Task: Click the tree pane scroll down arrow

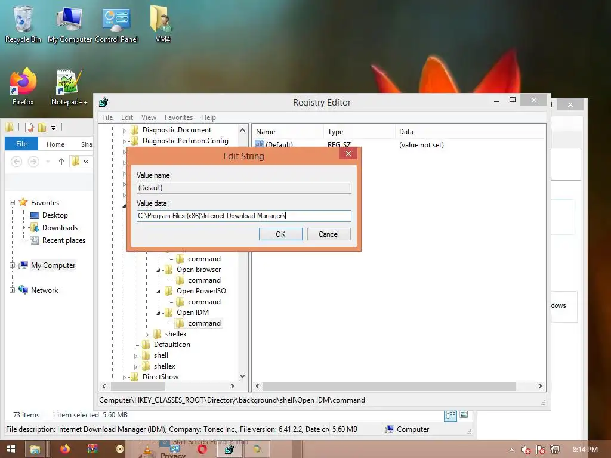Action: click(242, 376)
